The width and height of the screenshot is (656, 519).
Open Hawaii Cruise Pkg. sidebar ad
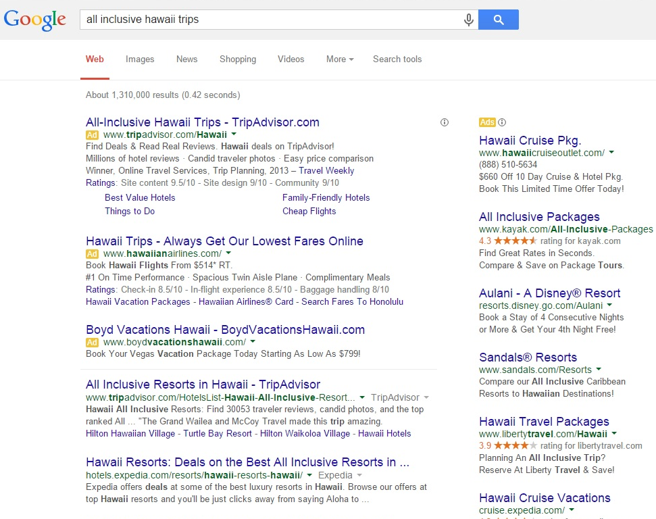pyautogui.click(x=530, y=141)
